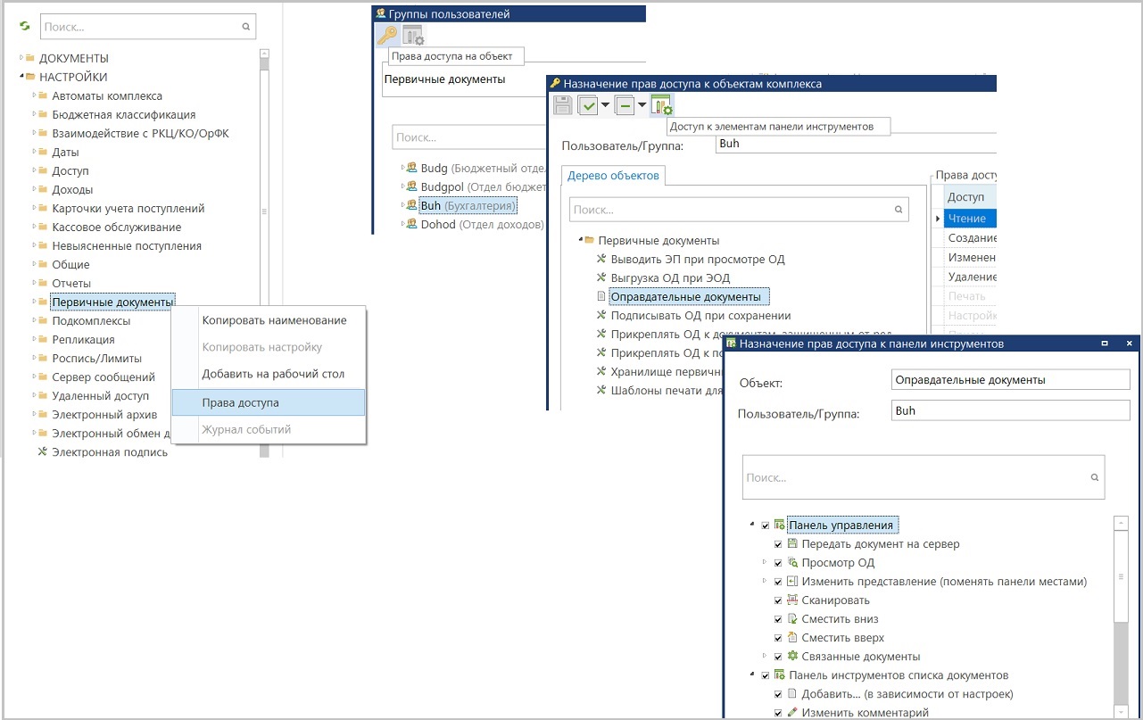
Task: Toggle the Сместить вниз checkbox
Action: 778,619
